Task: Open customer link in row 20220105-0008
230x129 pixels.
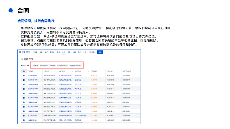Action: (x=65, y=98)
